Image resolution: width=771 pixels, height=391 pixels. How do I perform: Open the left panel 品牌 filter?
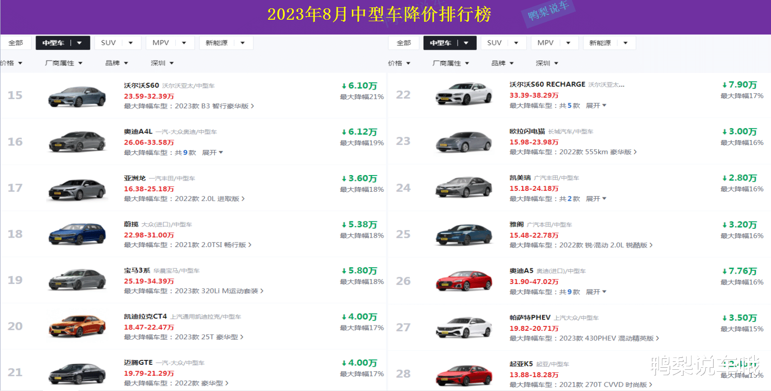[x=117, y=63]
